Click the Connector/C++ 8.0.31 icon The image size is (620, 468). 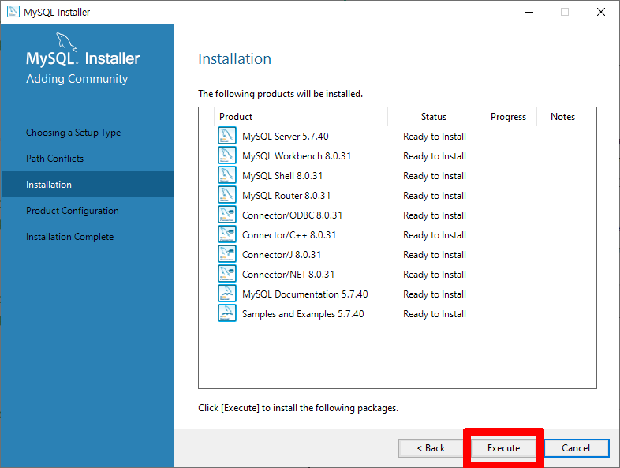point(227,234)
